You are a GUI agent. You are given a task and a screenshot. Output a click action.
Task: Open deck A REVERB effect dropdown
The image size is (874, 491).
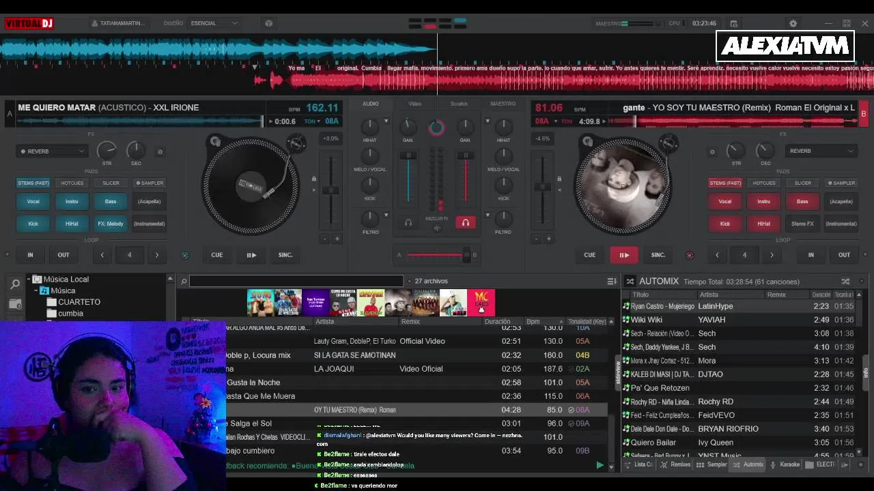tap(52, 151)
